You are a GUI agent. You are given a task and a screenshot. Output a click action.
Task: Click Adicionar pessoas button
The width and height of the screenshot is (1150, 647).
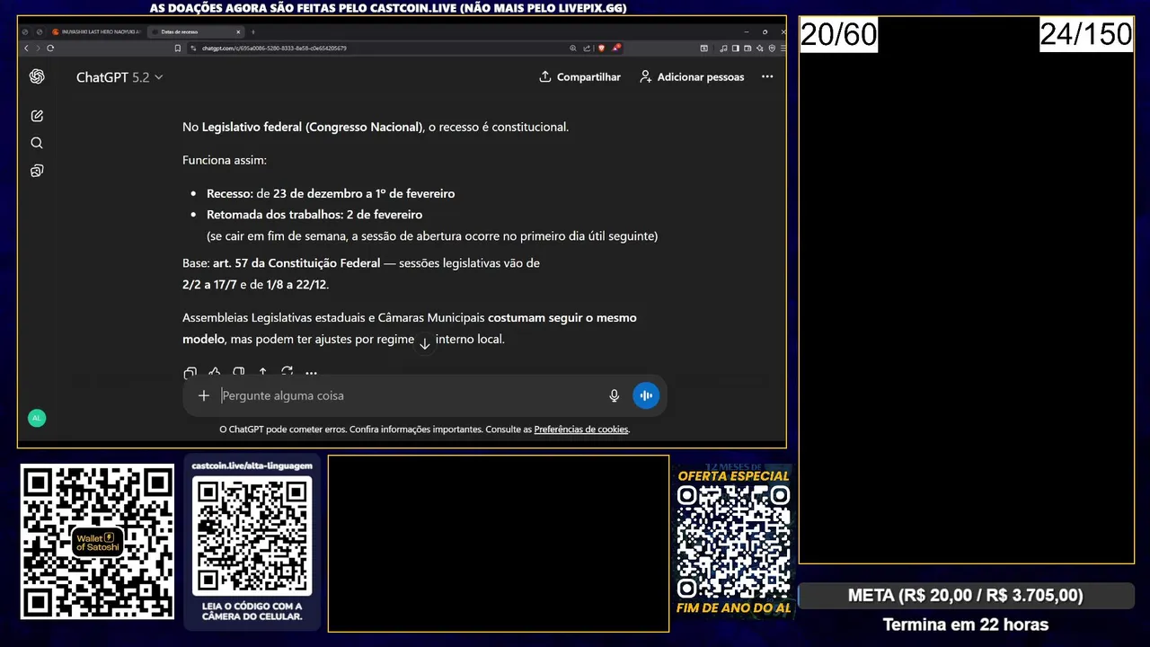(x=692, y=77)
